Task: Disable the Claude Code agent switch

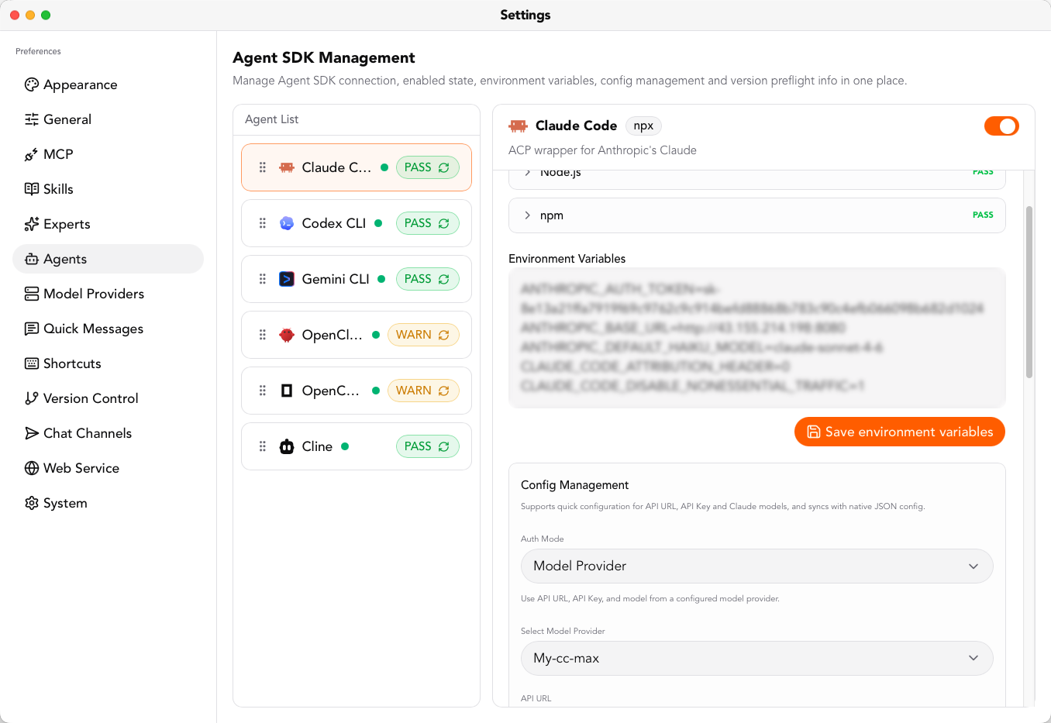Action: (1001, 126)
